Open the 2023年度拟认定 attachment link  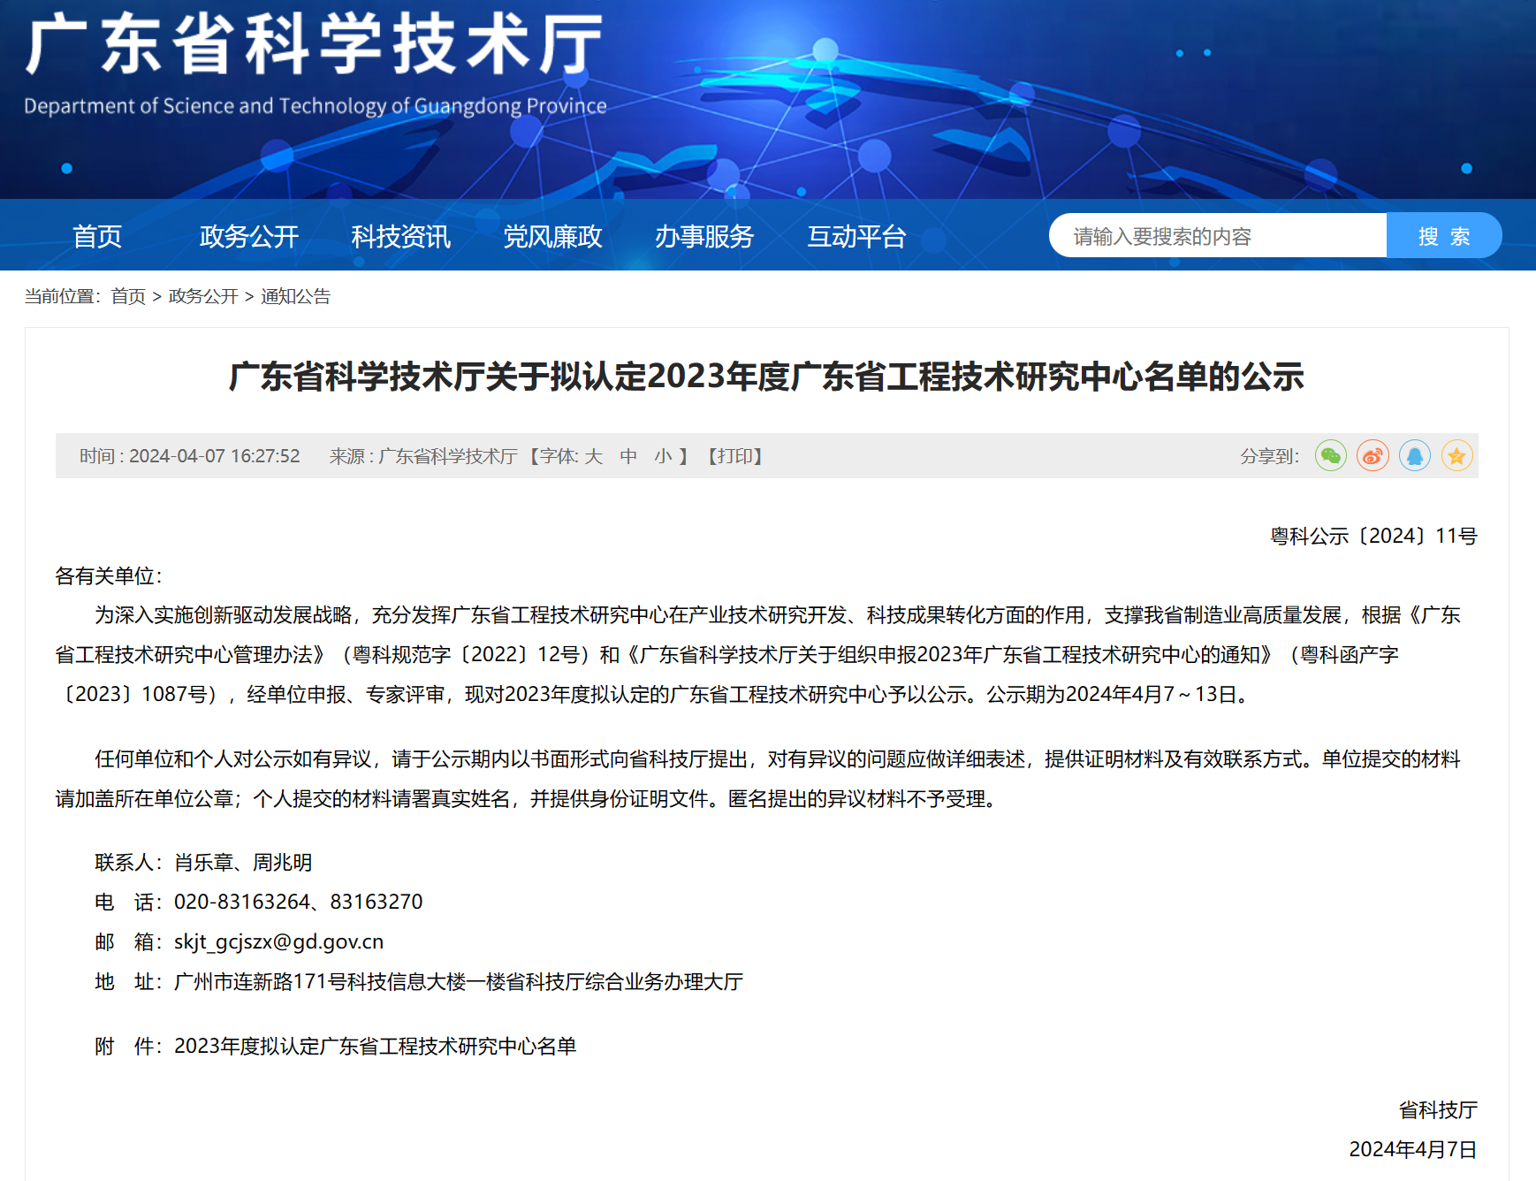tap(375, 1047)
